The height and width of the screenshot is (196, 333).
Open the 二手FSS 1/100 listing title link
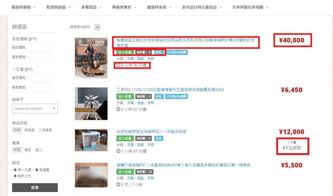click(170, 90)
